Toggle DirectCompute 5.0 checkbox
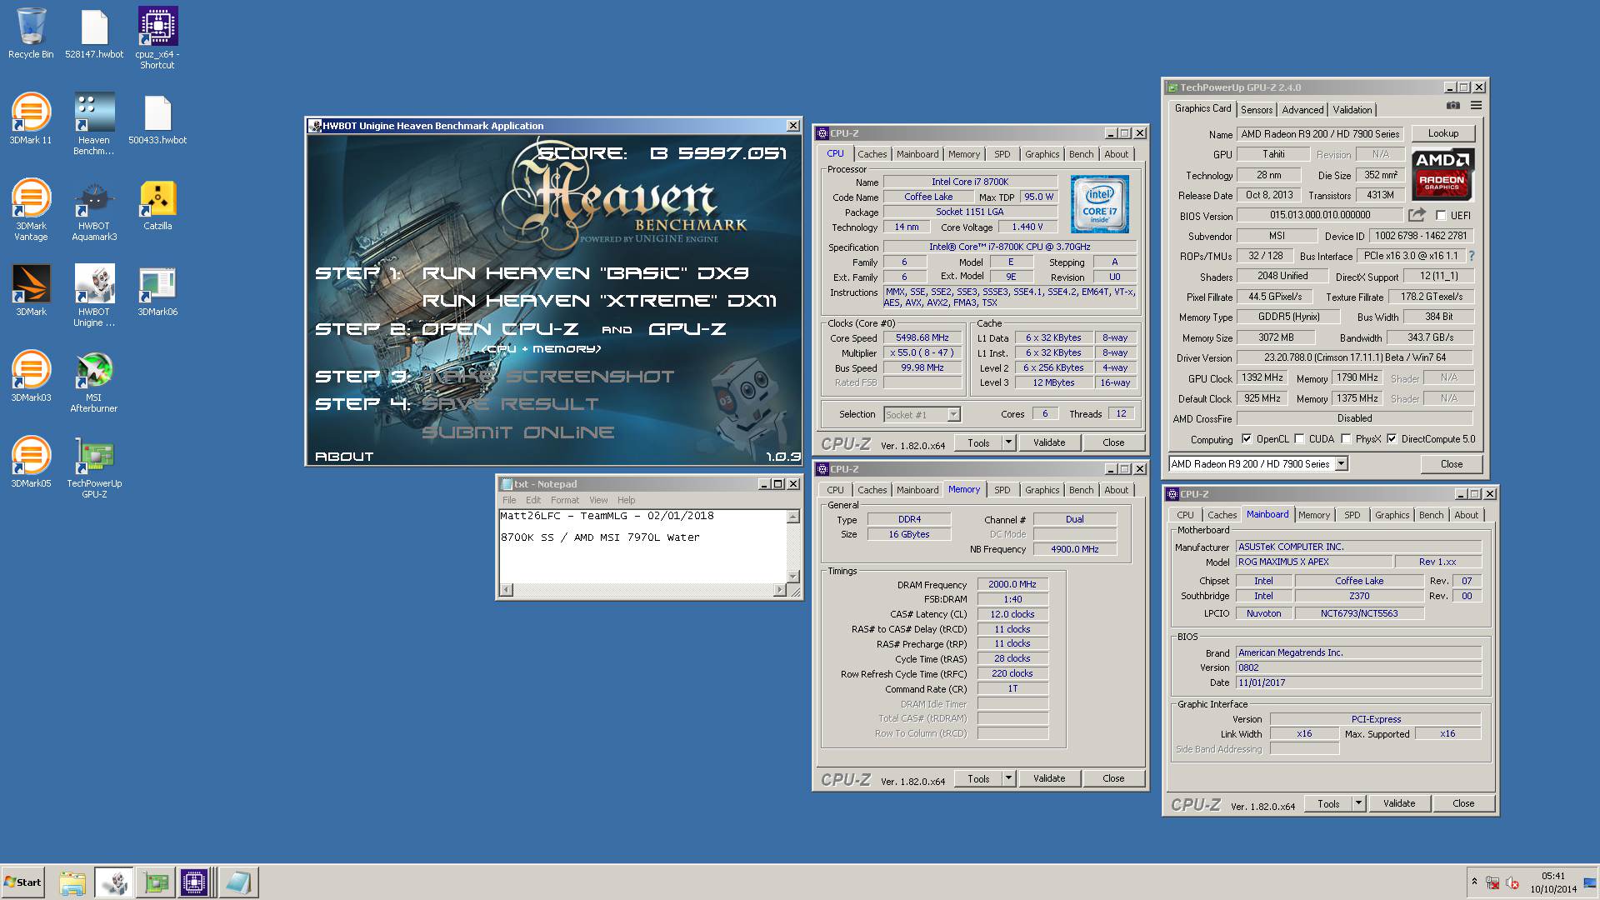Screen dimensions: 1600x900 (1392, 439)
